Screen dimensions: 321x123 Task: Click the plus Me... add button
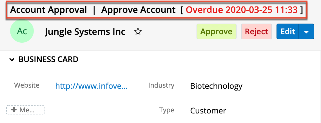point(25,110)
